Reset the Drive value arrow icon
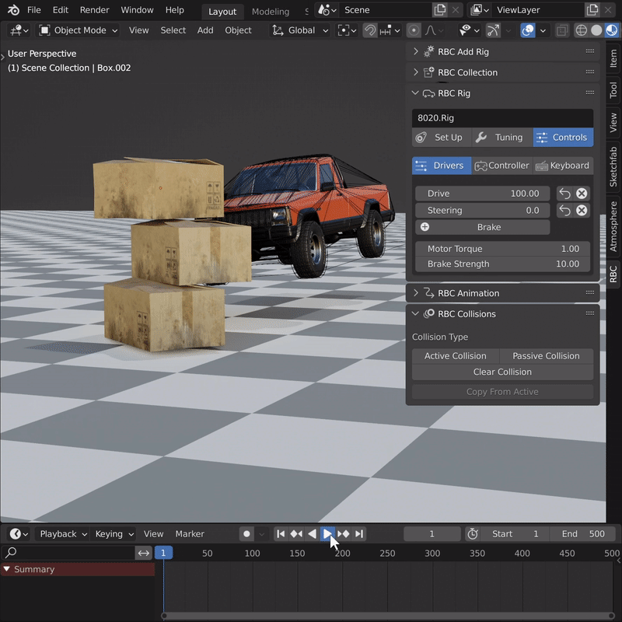 point(565,194)
